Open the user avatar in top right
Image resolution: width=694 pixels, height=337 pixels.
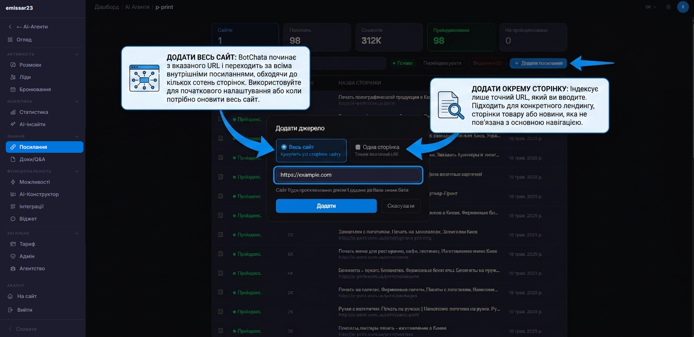coord(683,7)
